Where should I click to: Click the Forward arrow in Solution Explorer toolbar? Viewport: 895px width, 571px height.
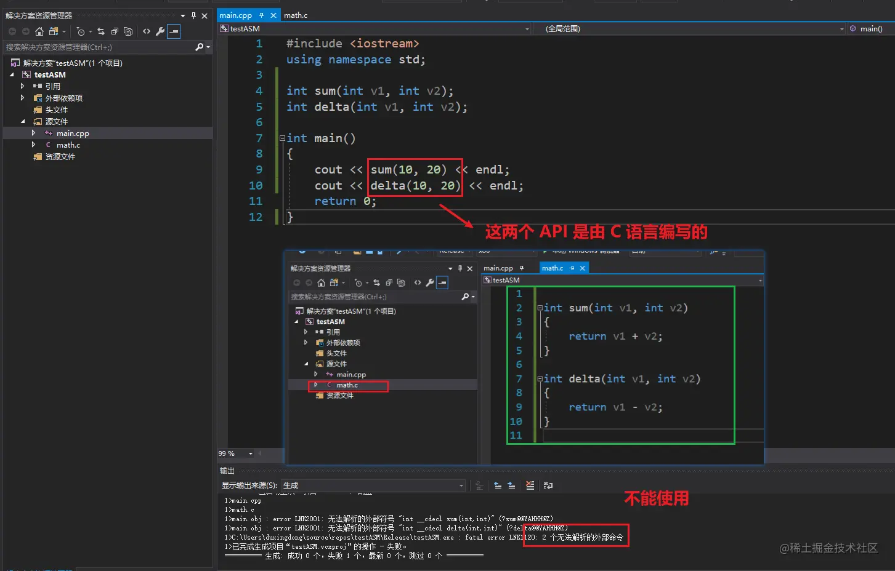point(25,31)
